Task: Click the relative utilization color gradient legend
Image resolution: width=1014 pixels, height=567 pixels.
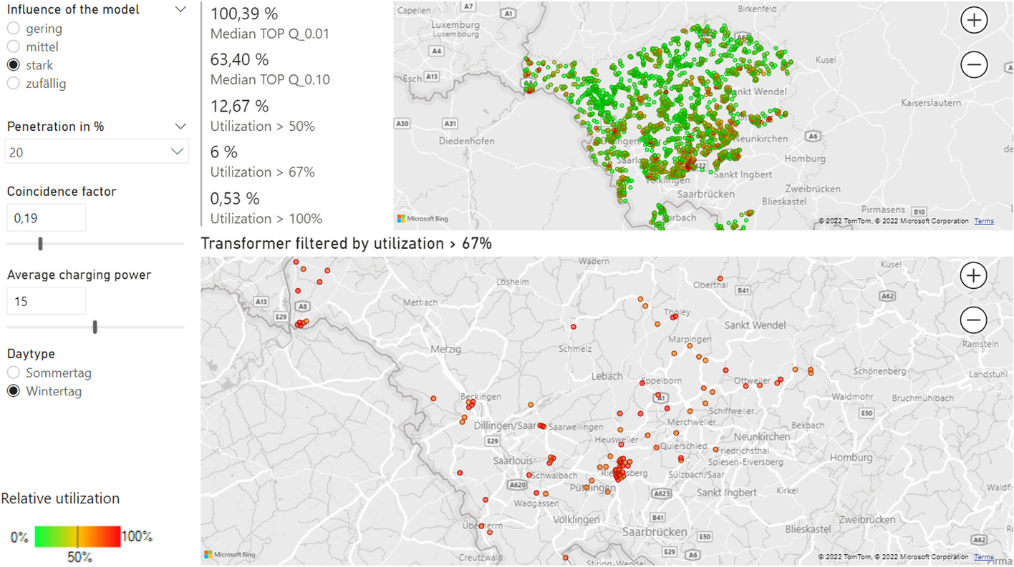Action: coord(77,536)
